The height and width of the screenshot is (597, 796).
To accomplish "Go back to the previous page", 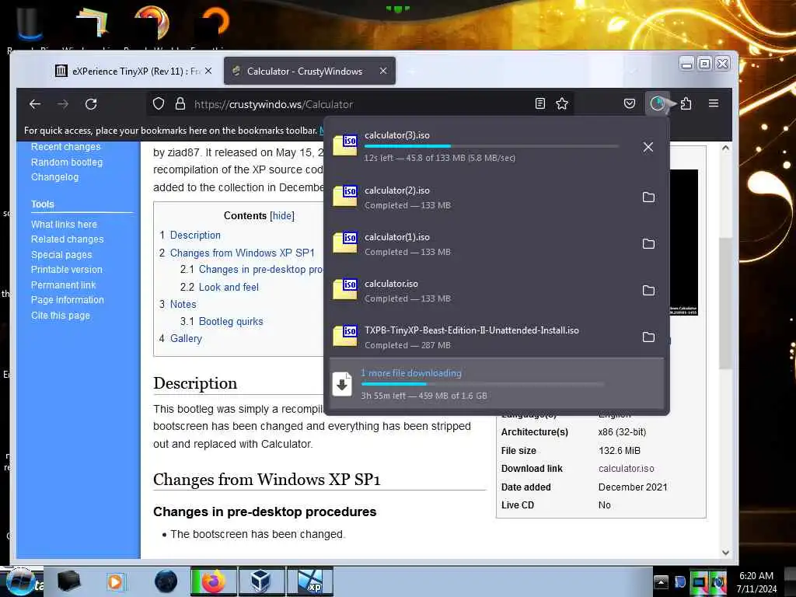I will point(35,104).
